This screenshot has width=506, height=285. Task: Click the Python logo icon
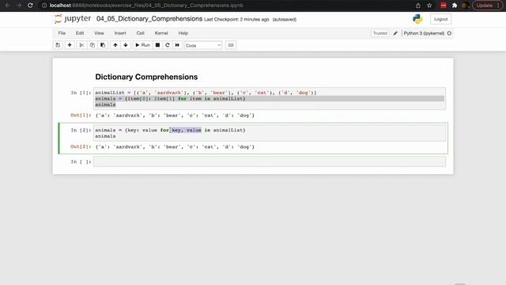click(417, 19)
